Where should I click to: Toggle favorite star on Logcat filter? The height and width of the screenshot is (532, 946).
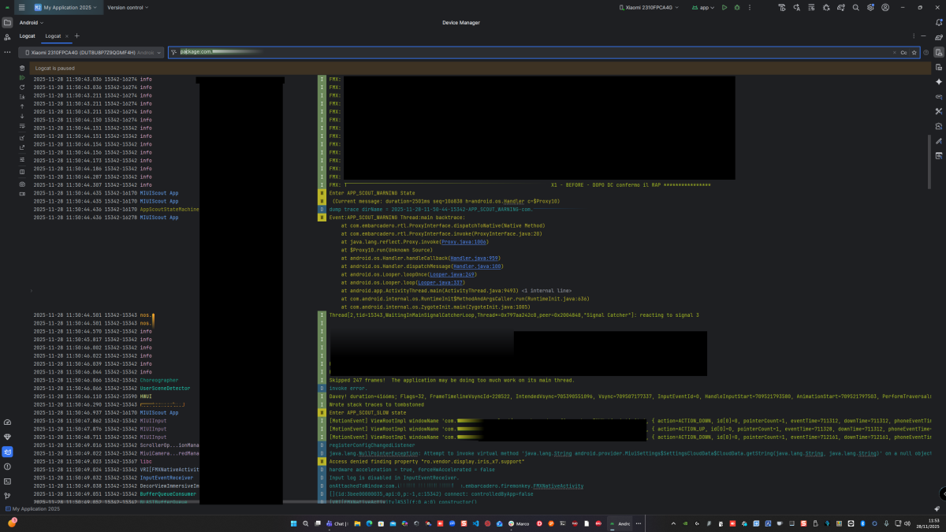pos(914,53)
